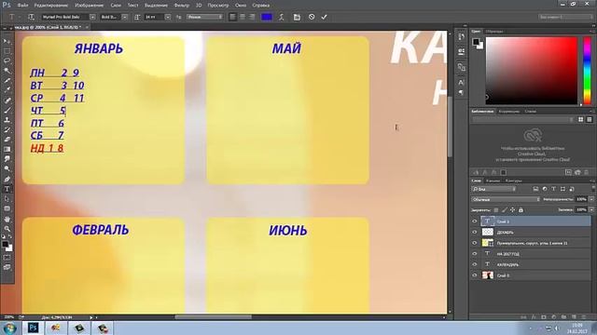Switch Libraries panel to grid view

click(580, 119)
